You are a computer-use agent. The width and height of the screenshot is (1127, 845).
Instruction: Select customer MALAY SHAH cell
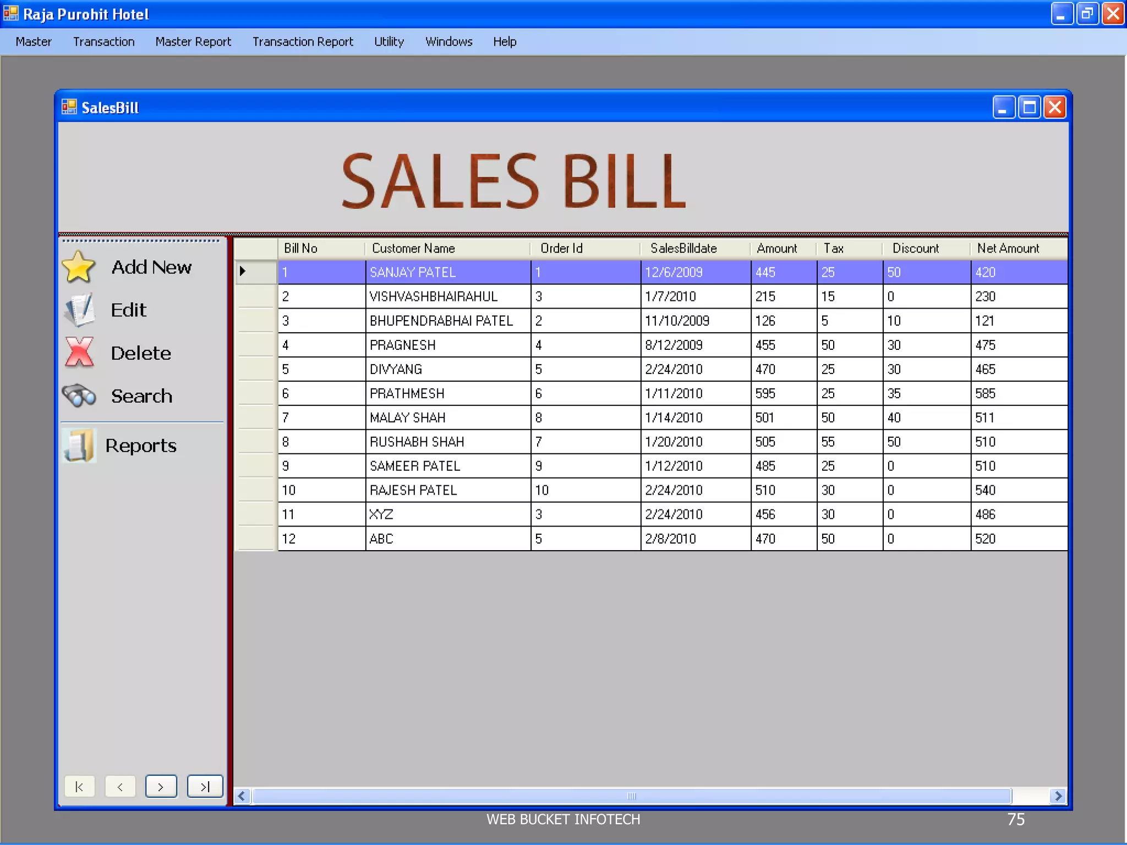448,418
